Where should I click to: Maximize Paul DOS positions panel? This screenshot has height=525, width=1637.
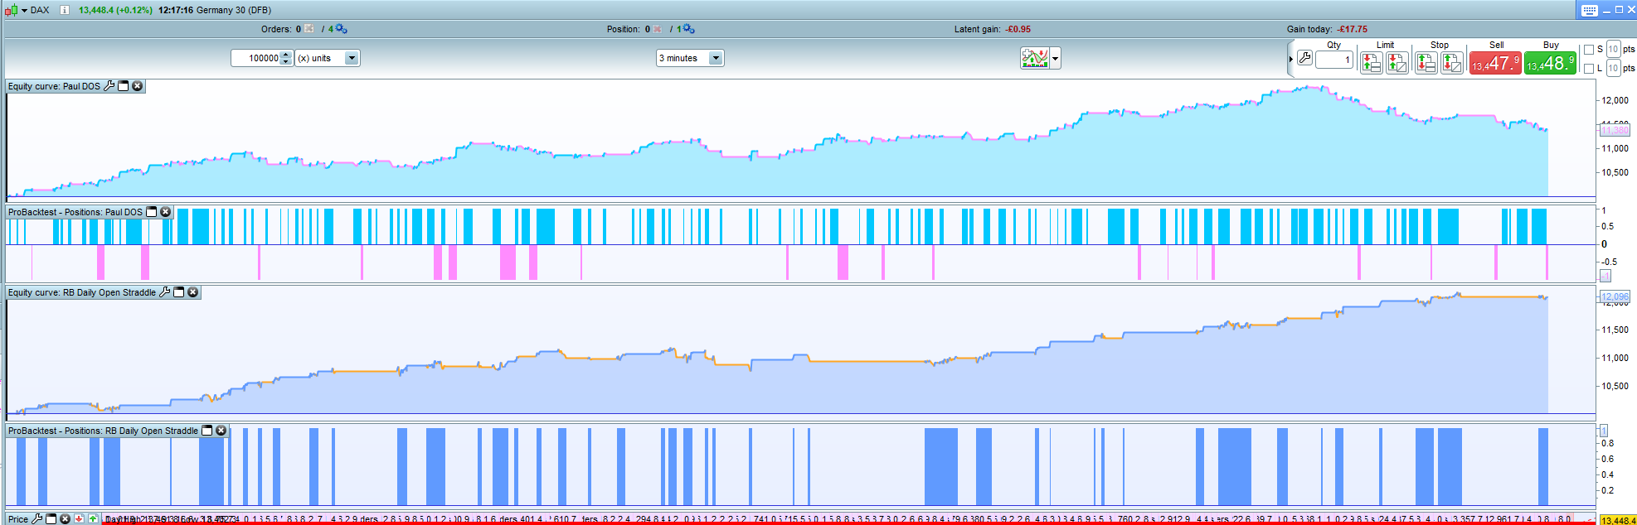point(152,212)
